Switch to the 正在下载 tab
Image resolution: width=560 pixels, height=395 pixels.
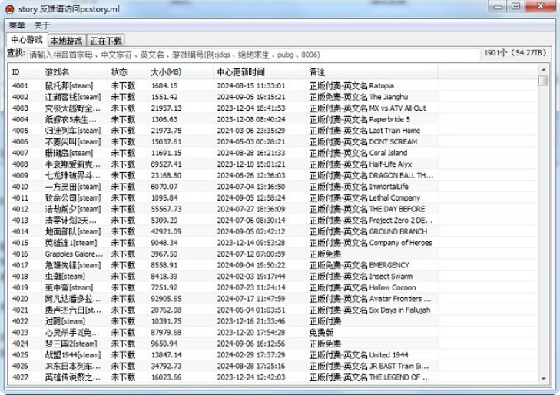(x=106, y=40)
